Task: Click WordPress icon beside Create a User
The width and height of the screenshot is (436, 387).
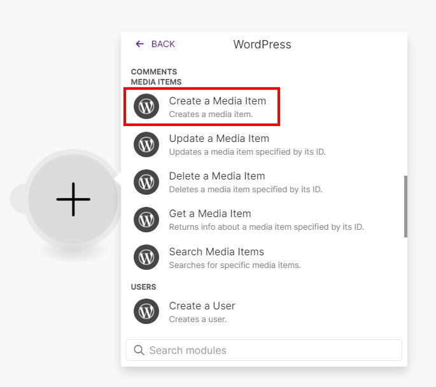Action: tap(146, 311)
